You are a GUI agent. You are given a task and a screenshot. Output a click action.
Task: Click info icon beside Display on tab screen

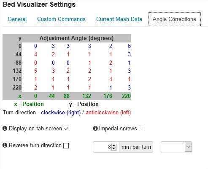pyautogui.click(x=5, y=128)
